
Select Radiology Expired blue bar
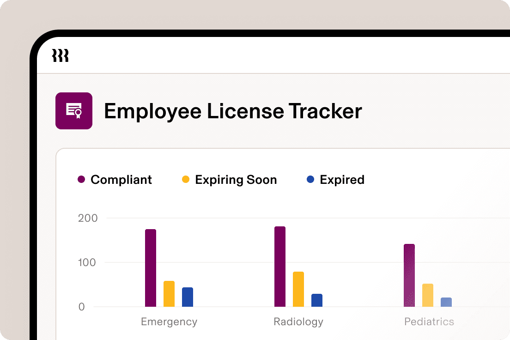click(317, 300)
